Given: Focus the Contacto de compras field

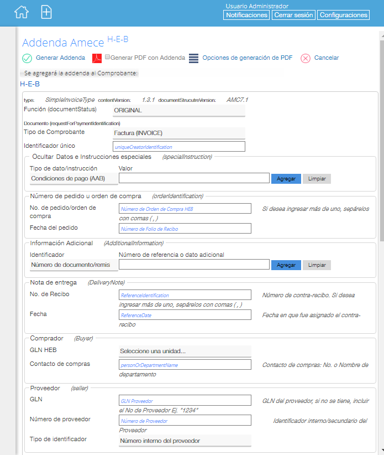Looking at the screenshot, I should (185, 365).
